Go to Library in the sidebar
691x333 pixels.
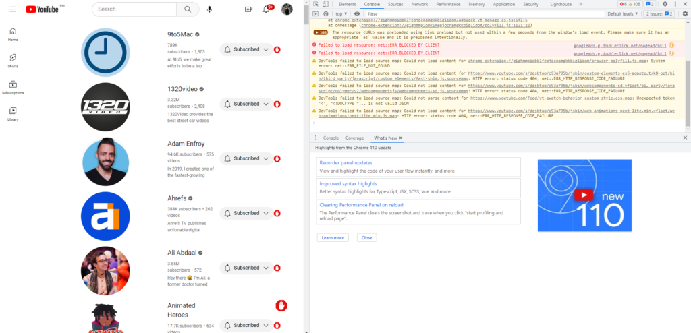click(x=13, y=113)
